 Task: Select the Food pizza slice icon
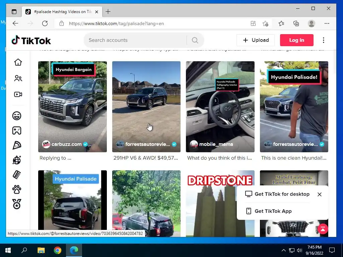tap(17, 145)
